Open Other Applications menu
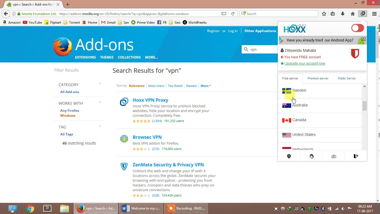The width and height of the screenshot is (380, 214). click(260, 31)
